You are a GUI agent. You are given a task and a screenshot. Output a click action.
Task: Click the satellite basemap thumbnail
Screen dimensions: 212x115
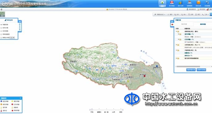point(2,14)
